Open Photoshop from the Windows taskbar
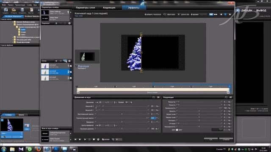 tap(56, 149)
